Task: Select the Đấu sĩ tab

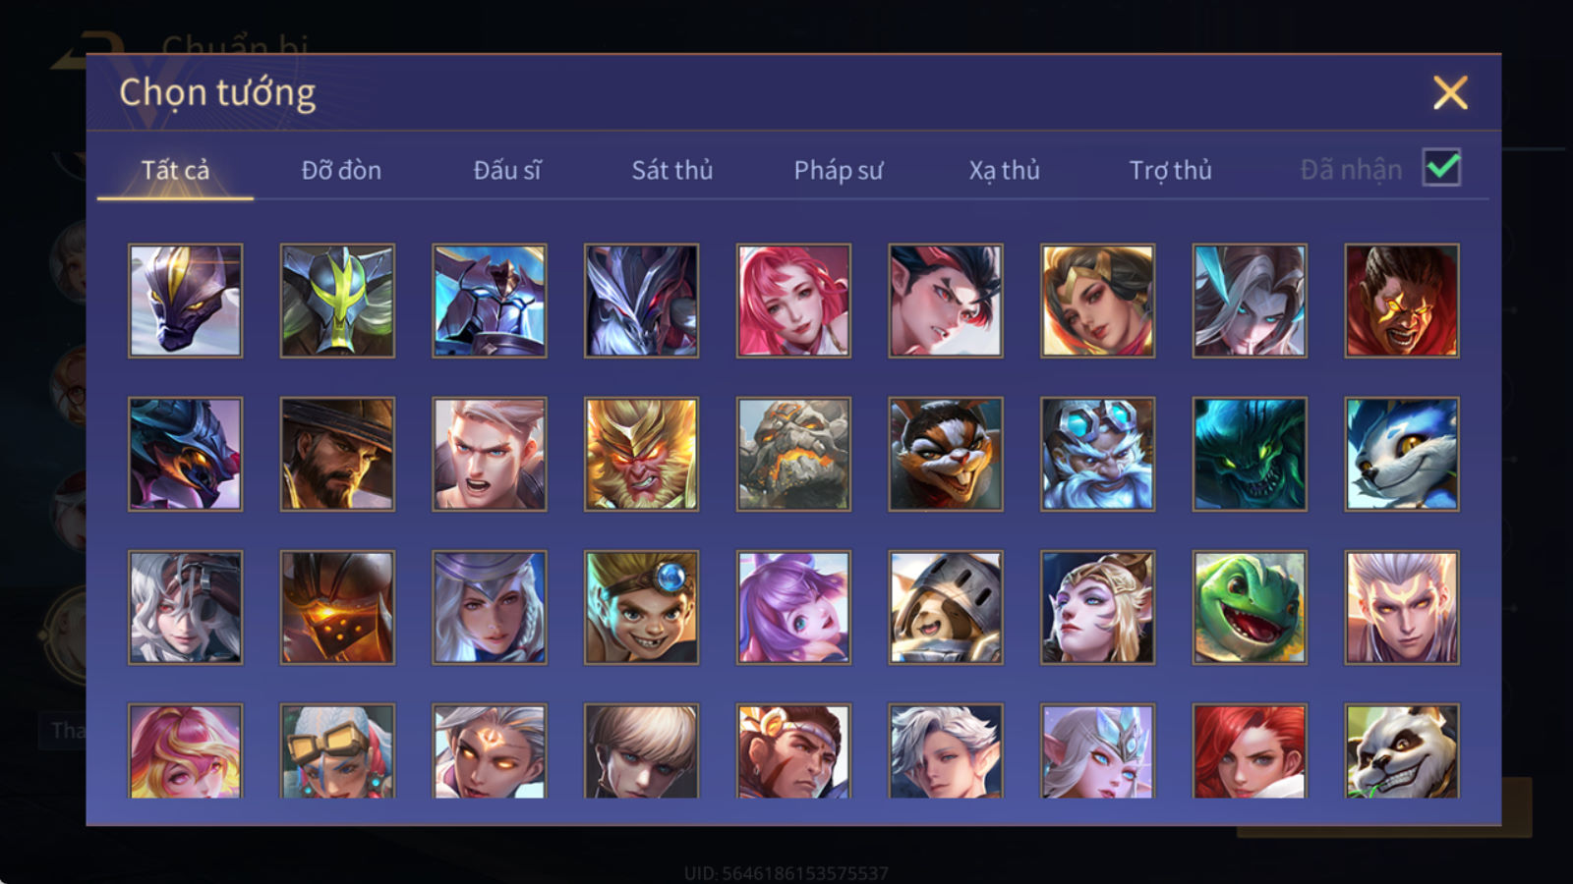Action: click(507, 170)
